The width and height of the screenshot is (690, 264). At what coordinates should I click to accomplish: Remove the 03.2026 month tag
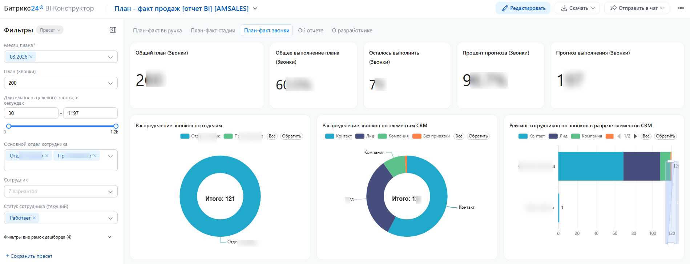point(31,57)
